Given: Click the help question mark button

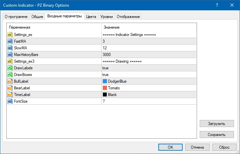Looking at the screenshot, I should (217, 5).
